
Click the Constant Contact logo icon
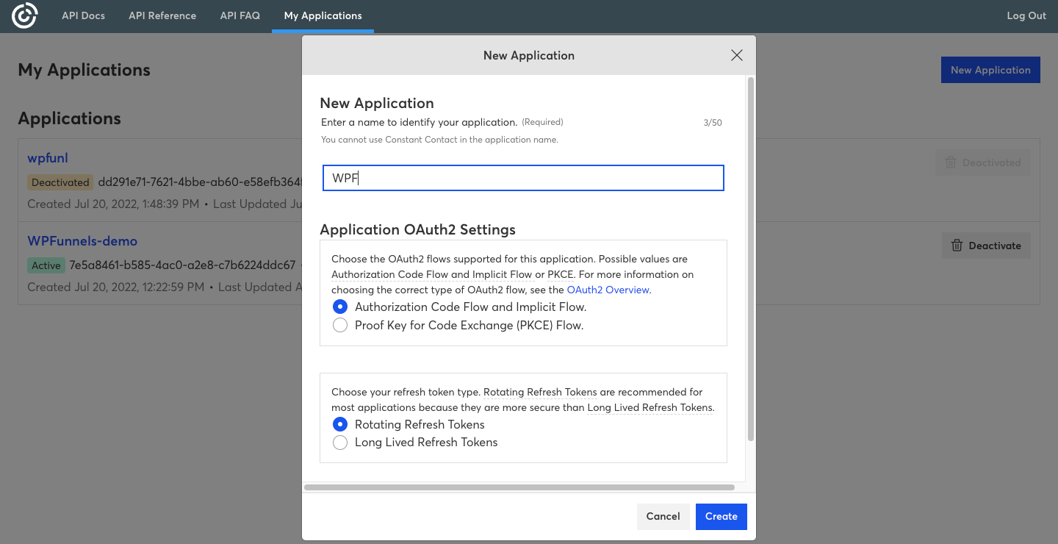[24, 15]
